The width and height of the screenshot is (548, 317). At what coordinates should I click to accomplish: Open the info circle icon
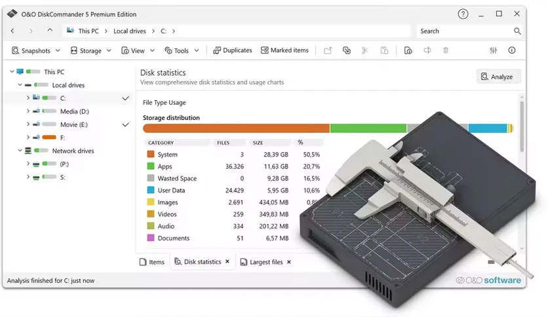[x=512, y=50]
